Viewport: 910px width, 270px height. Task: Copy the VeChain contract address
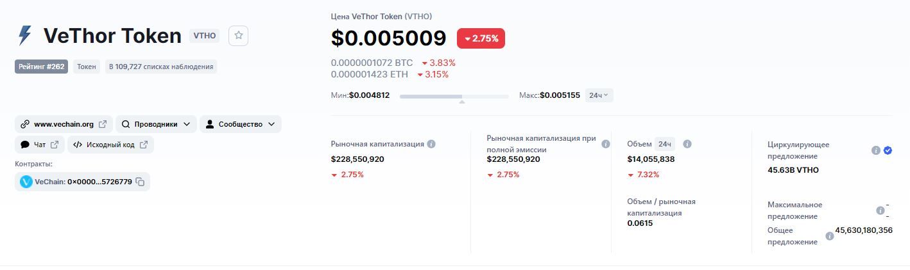click(x=140, y=182)
